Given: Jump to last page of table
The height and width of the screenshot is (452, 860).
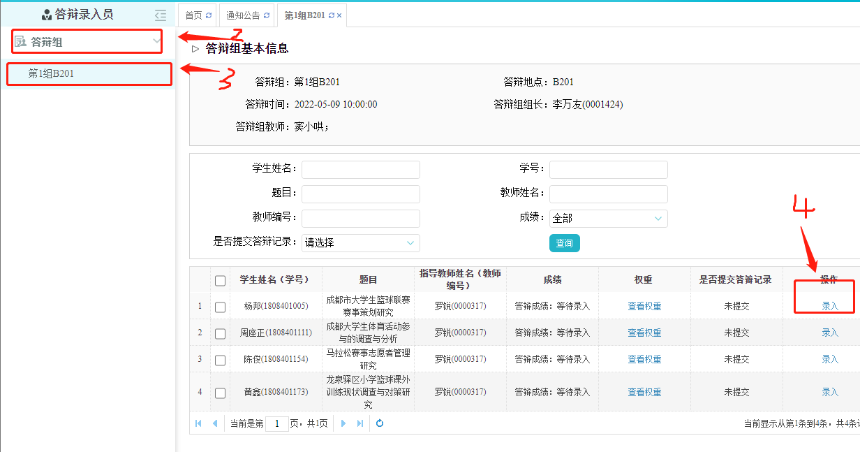Looking at the screenshot, I should pos(360,423).
